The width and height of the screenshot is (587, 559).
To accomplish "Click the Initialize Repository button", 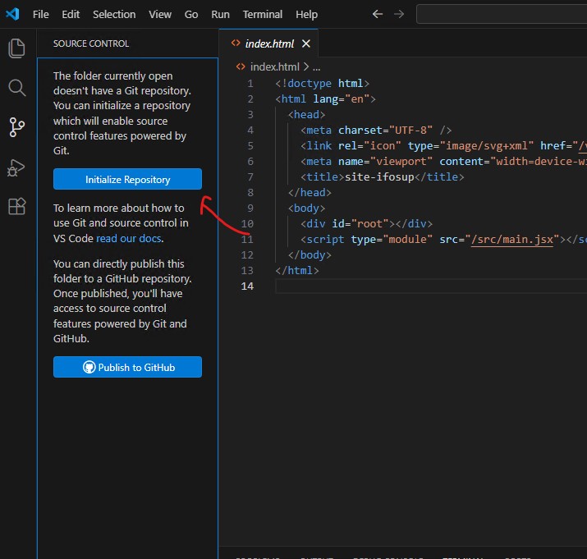I will (x=127, y=179).
